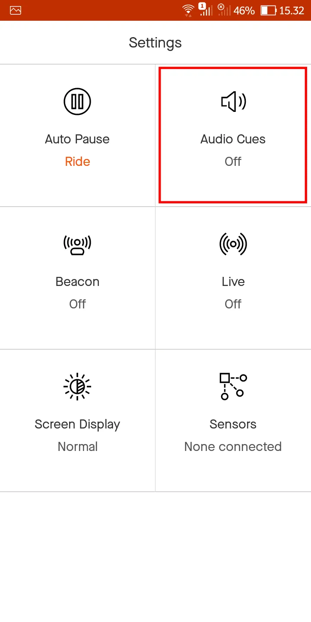This screenshot has width=311, height=622.
Task: Select the Sensors label text
Action: click(x=233, y=424)
